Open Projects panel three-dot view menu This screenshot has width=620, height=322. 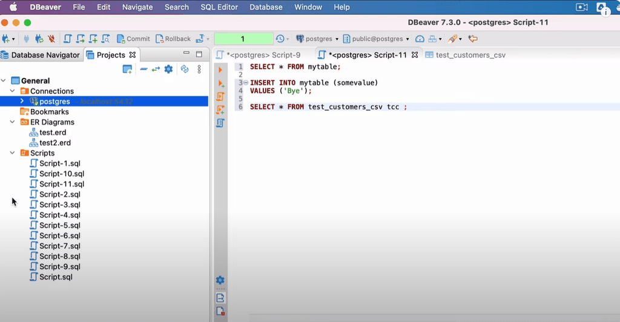pos(199,69)
